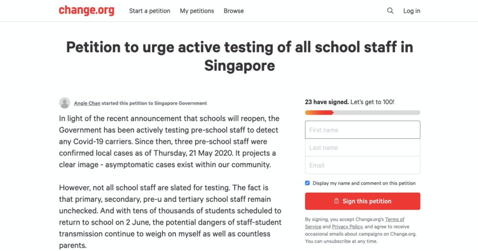This screenshot has width=478, height=251.
Task: Select Browse in the top navigation
Action: 234,11
